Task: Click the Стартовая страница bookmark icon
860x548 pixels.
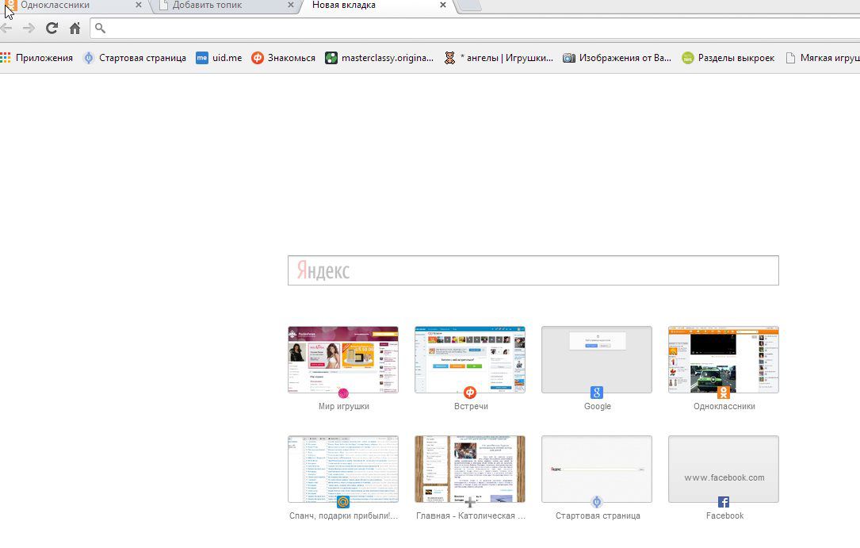Action: [x=88, y=58]
